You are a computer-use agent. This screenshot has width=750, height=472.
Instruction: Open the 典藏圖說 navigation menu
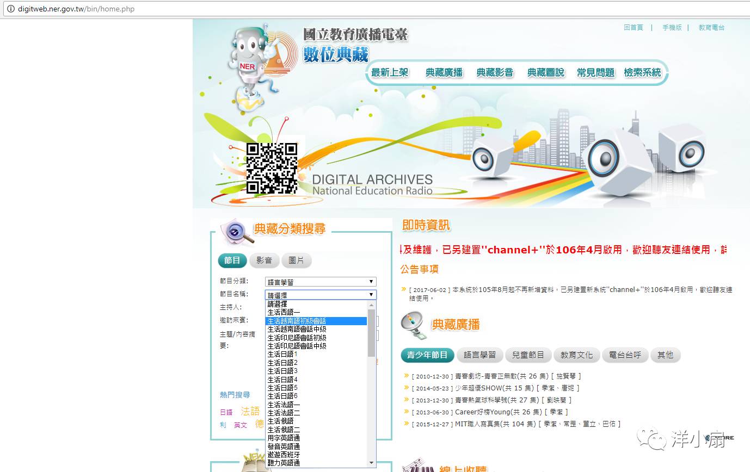coord(546,72)
